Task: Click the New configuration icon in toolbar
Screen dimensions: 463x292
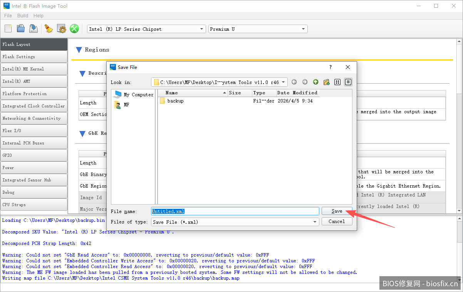Action: pyautogui.click(x=8, y=29)
